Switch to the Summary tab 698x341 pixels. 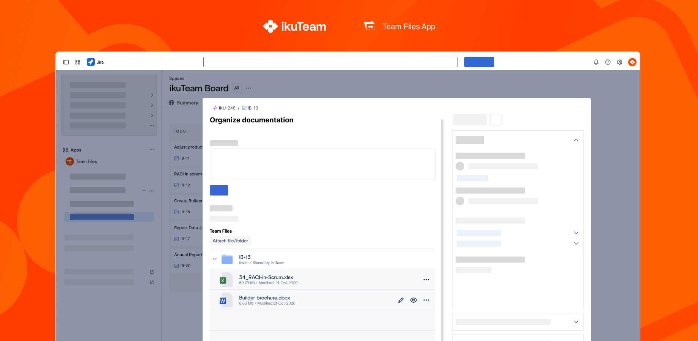point(187,102)
